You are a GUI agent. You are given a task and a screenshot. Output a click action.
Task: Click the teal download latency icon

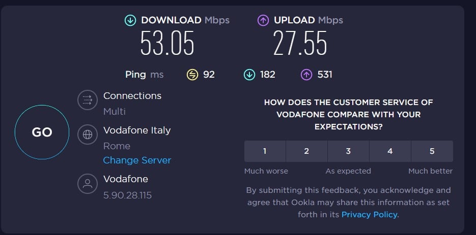249,75
